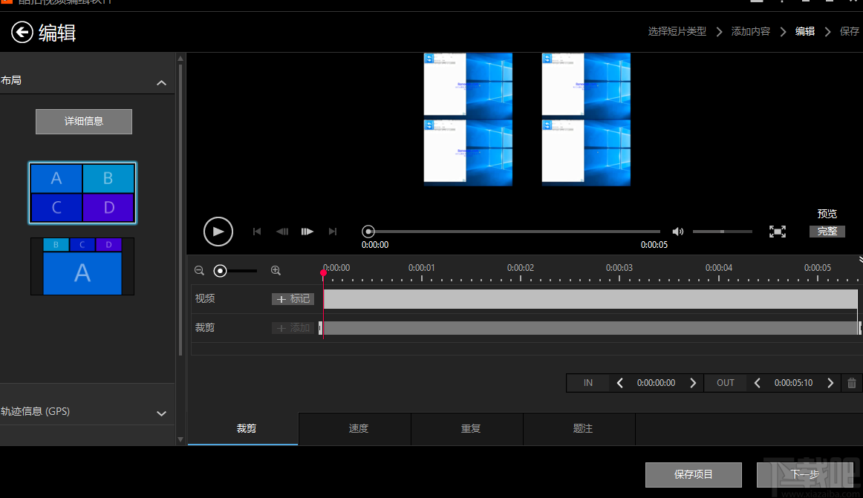Collapse the 布局 panel
This screenshot has width=863, height=498.
(x=161, y=83)
